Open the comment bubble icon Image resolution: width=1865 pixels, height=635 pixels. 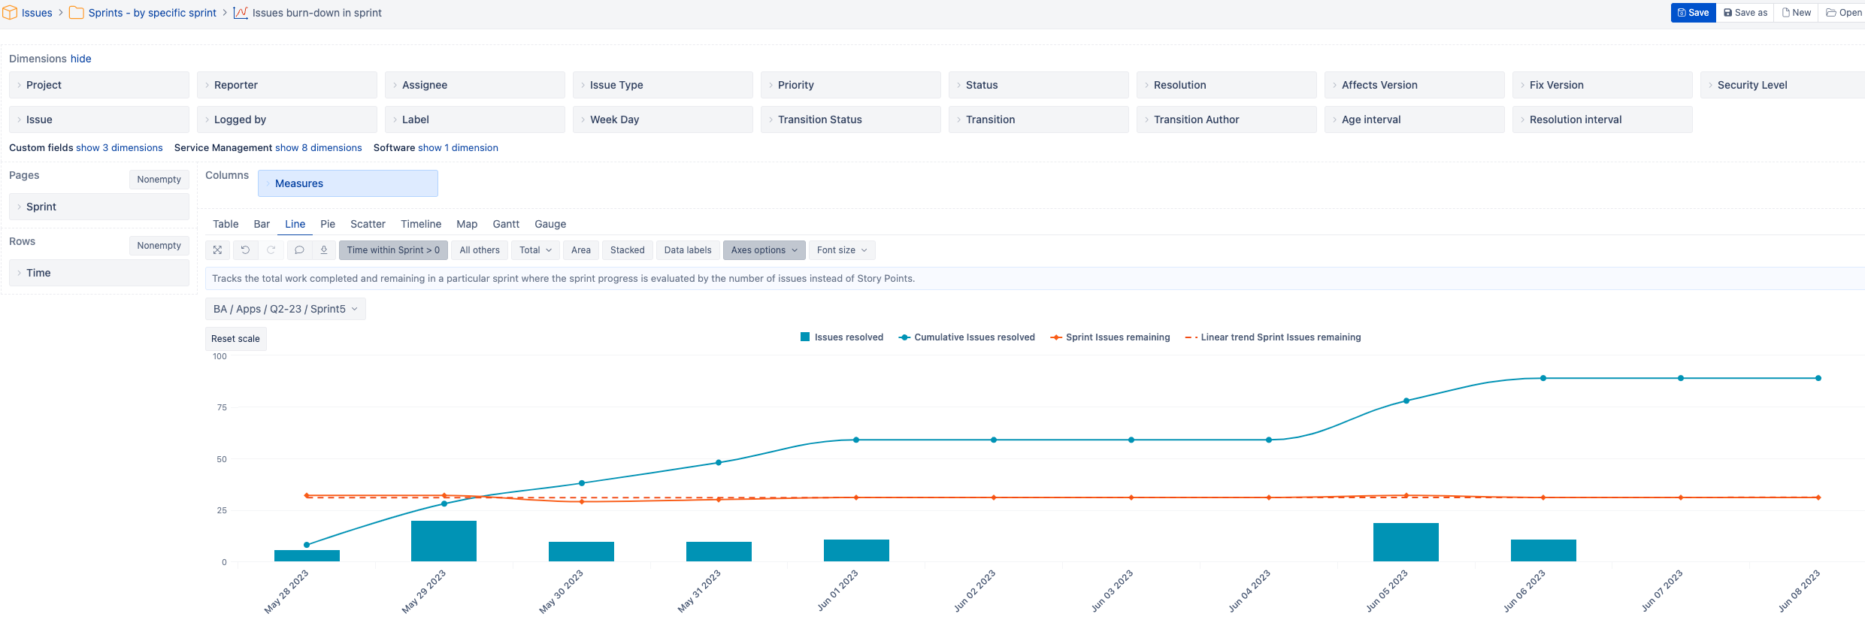(x=299, y=250)
